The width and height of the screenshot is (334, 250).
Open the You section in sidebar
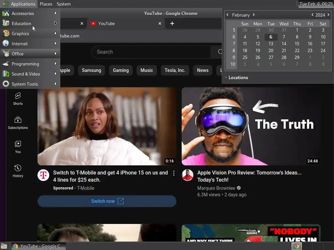tap(18, 147)
